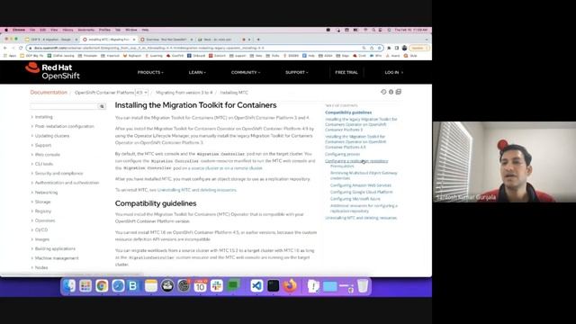This screenshot has width=576, height=324.
Task: Expand the Post-installation configuration section
Action: click(64, 126)
